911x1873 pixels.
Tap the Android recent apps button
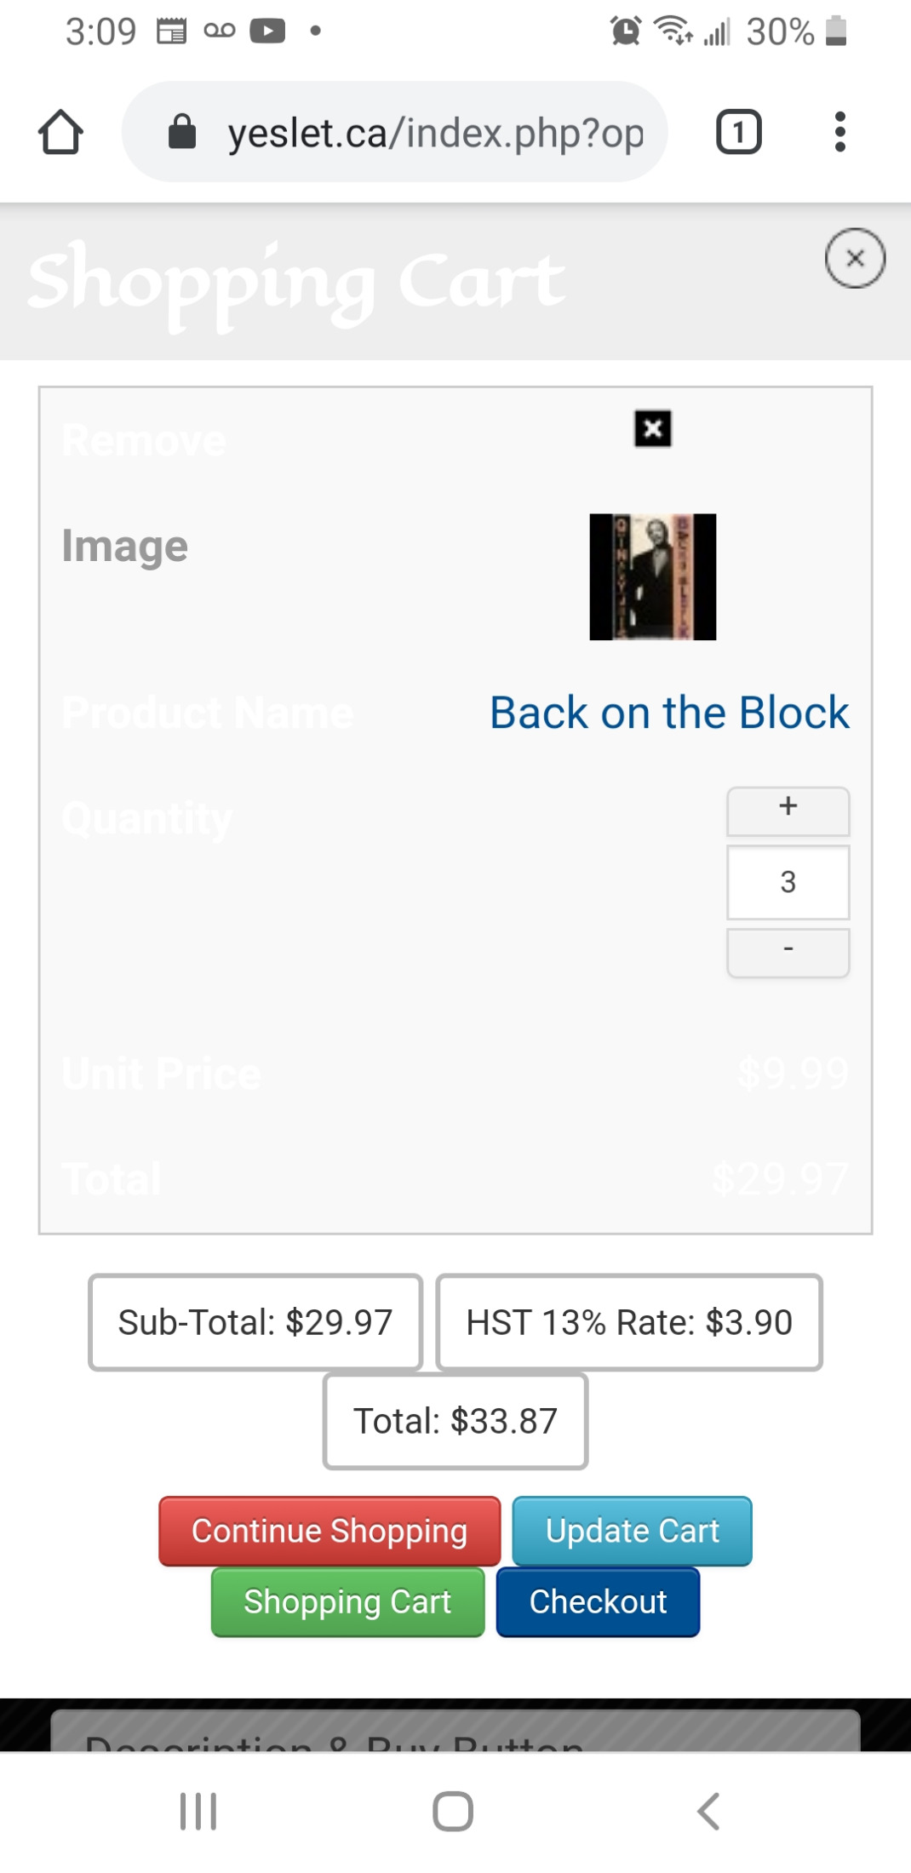pyautogui.click(x=198, y=1811)
